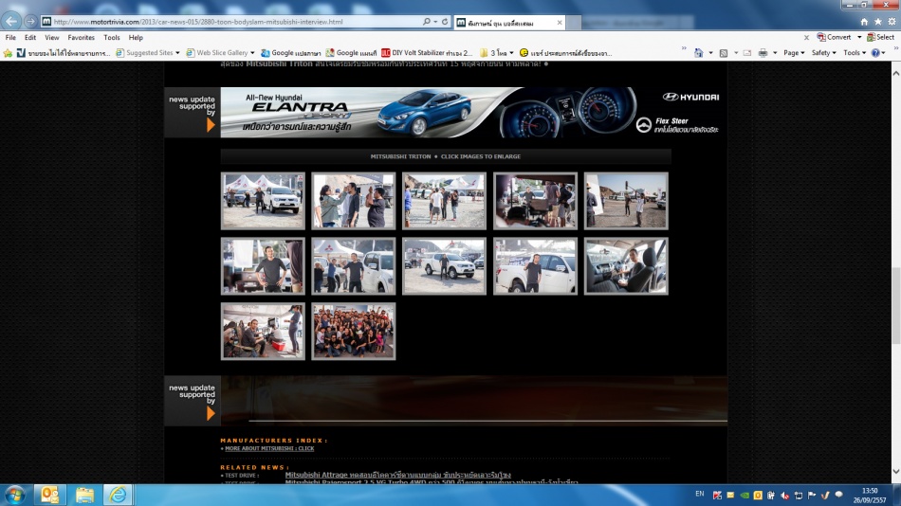Screen dimensions: 901x506
Task: Expand the Suggested Sites dropdown arrow
Action: pyautogui.click(x=177, y=53)
